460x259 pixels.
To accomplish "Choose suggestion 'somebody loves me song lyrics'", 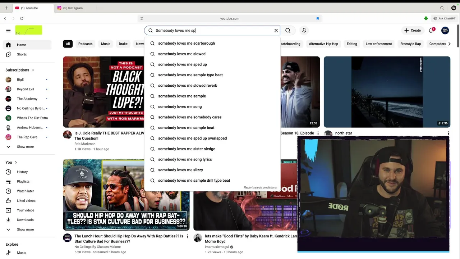I will coord(212,159).
